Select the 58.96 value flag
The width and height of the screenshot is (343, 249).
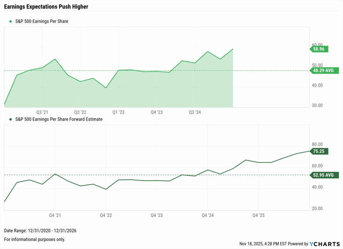click(x=319, y=49)
